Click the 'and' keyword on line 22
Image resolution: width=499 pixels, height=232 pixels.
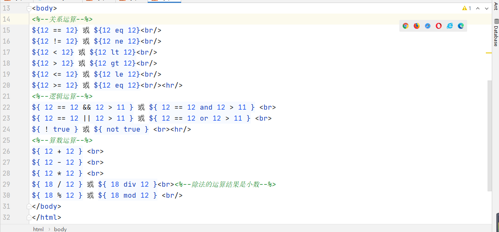[206, 107]
